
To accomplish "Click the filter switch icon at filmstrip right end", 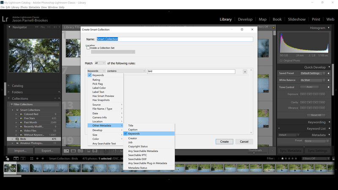I will (333, 159).
